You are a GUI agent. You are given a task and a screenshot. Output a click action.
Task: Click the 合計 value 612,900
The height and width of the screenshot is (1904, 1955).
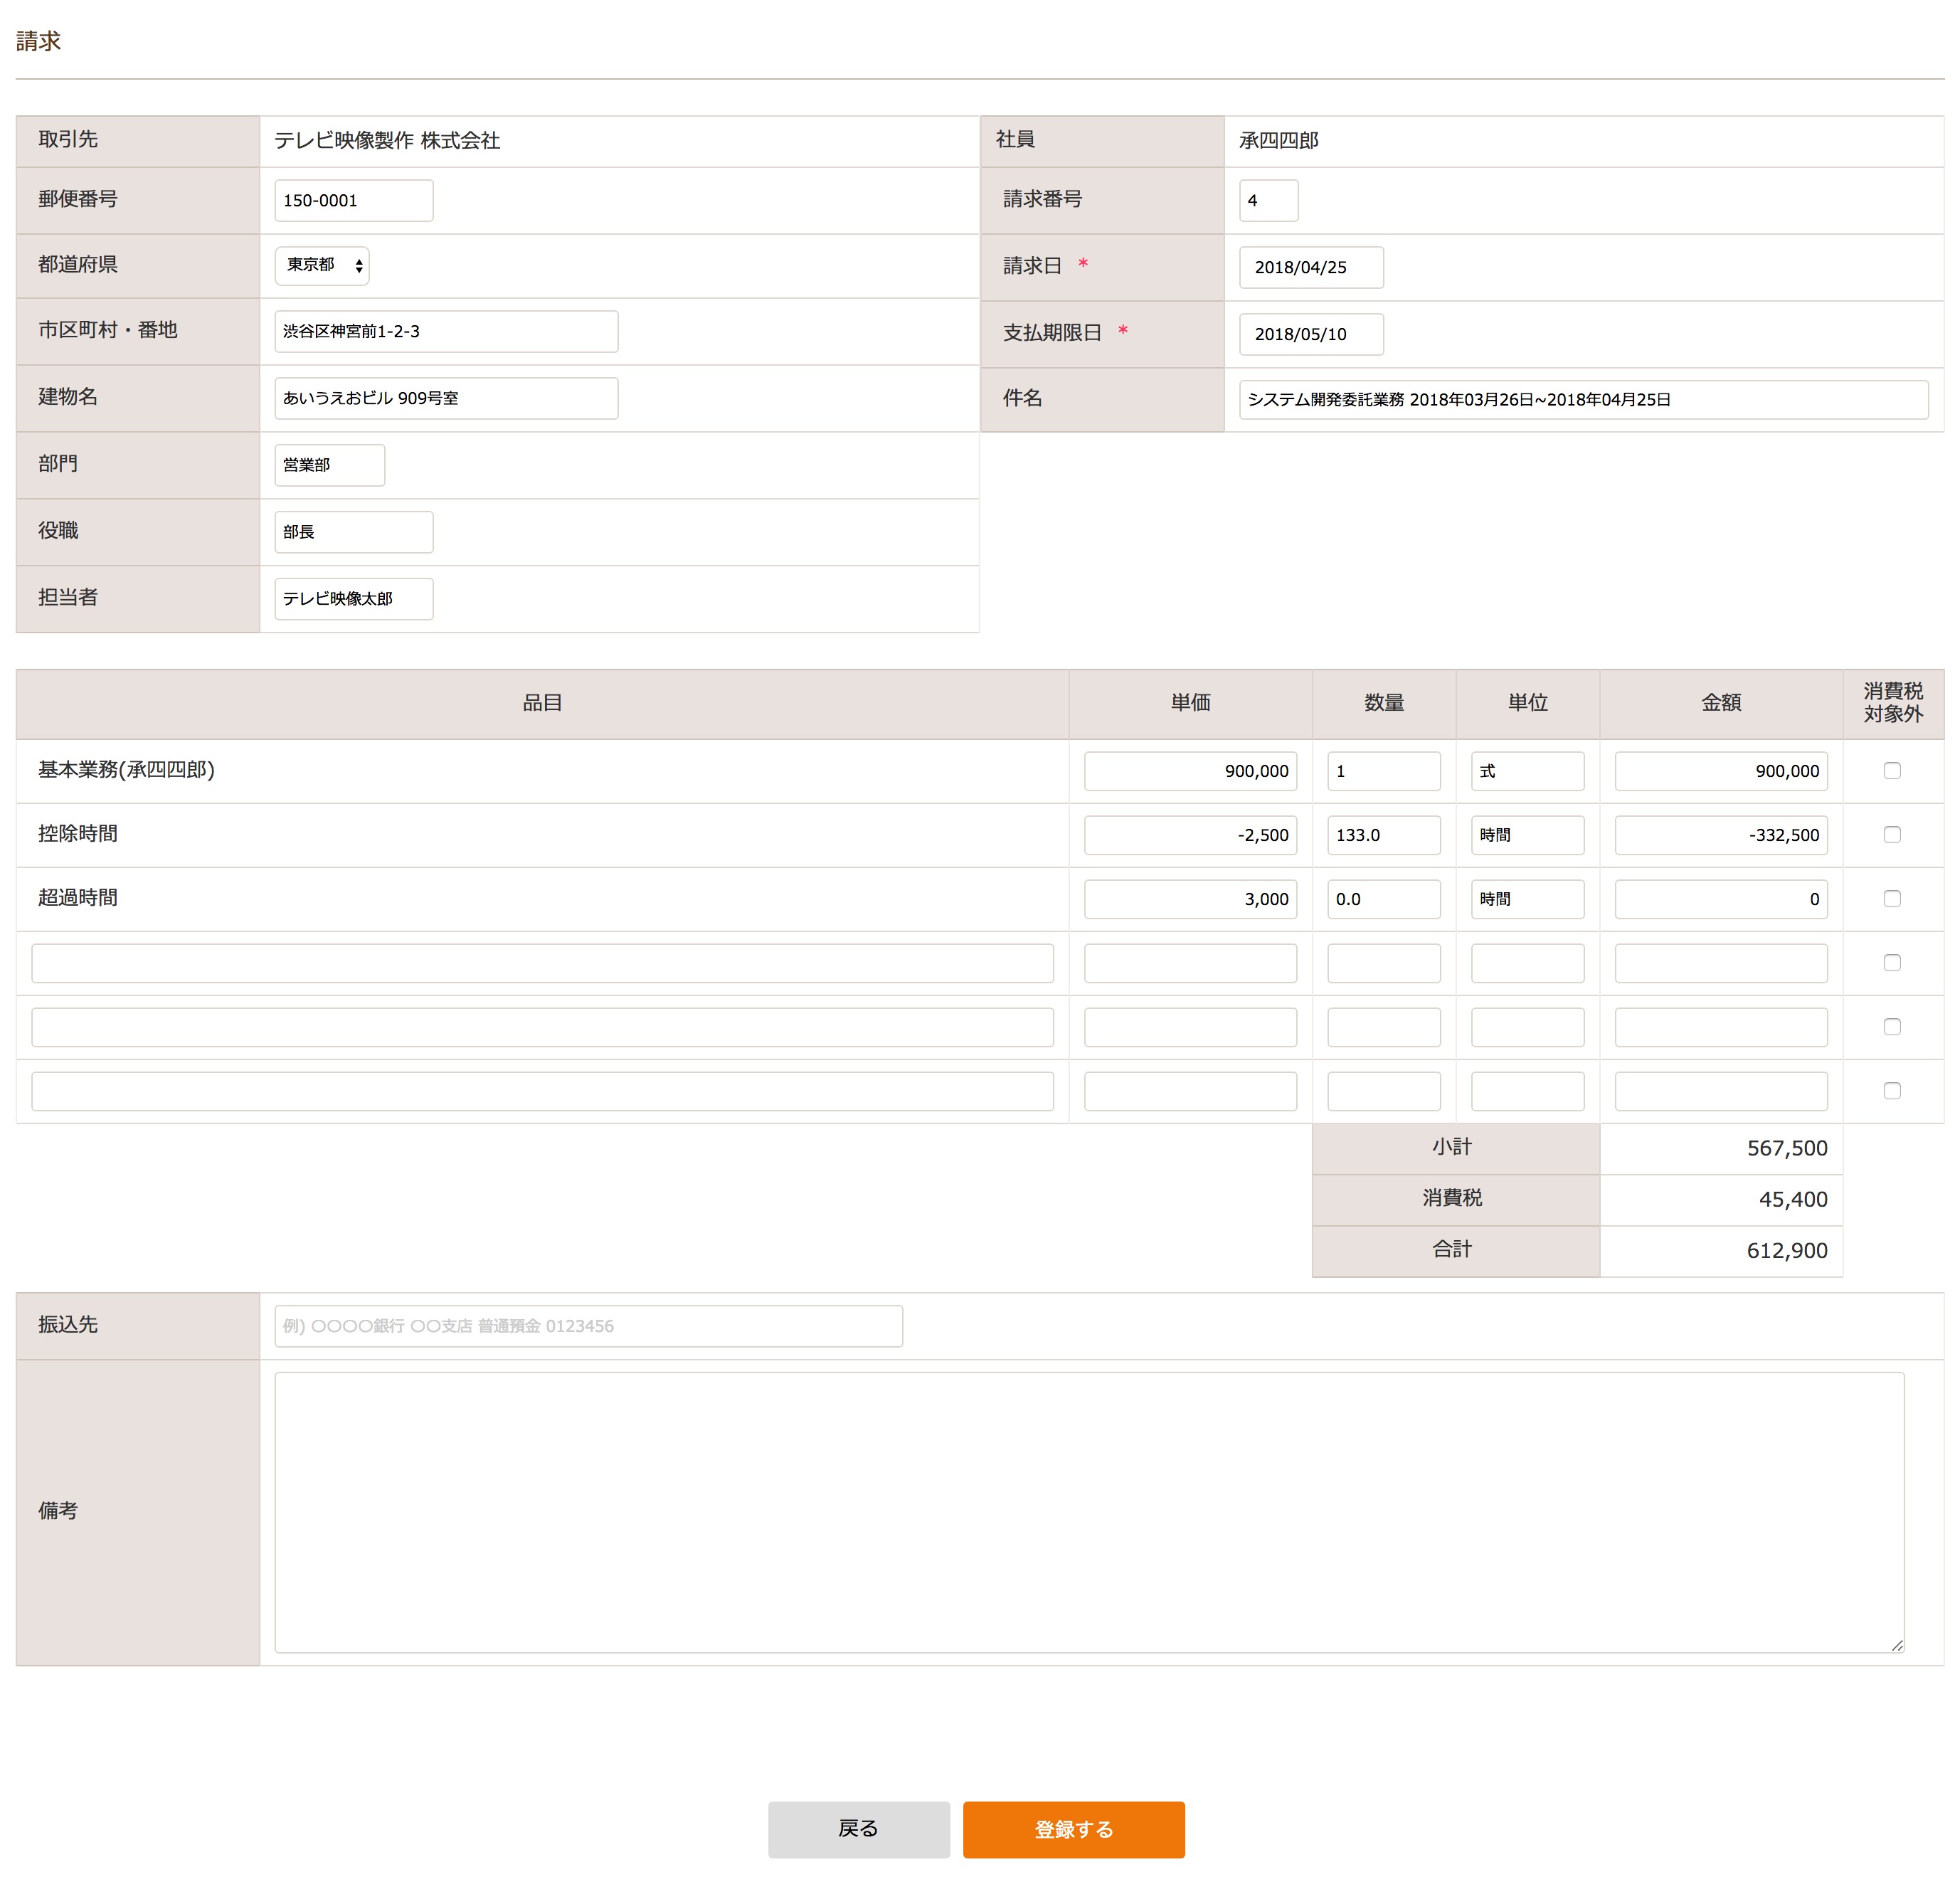point(1786,1250)
